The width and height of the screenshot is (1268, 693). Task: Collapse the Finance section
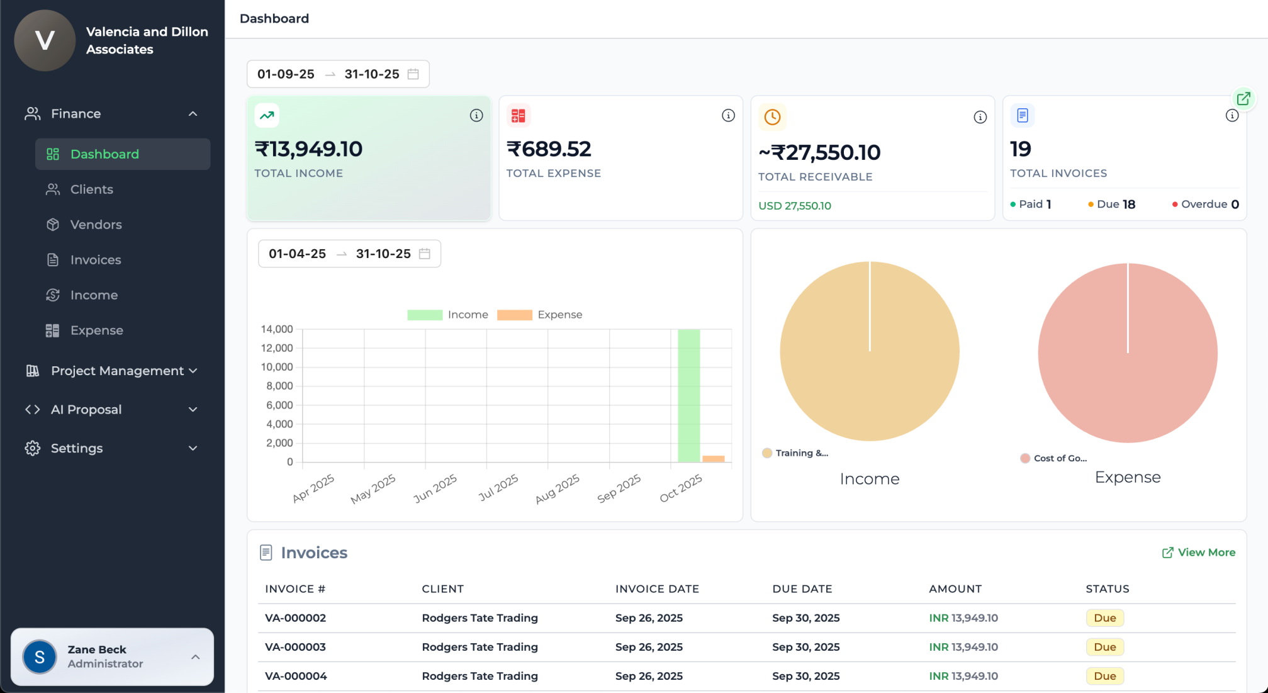[193, 113]
